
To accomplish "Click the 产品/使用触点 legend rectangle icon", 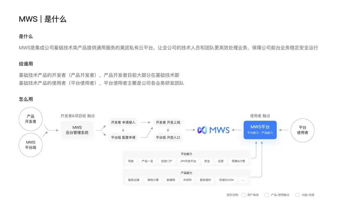I will [267, 195].
